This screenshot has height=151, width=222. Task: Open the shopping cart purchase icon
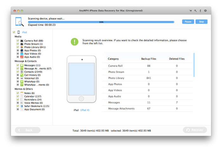(x=191, y=10)
